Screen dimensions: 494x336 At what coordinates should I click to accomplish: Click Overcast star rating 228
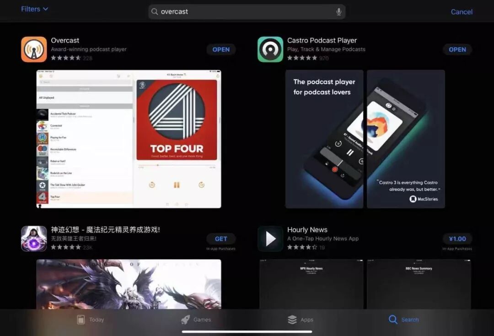(71, 58)
